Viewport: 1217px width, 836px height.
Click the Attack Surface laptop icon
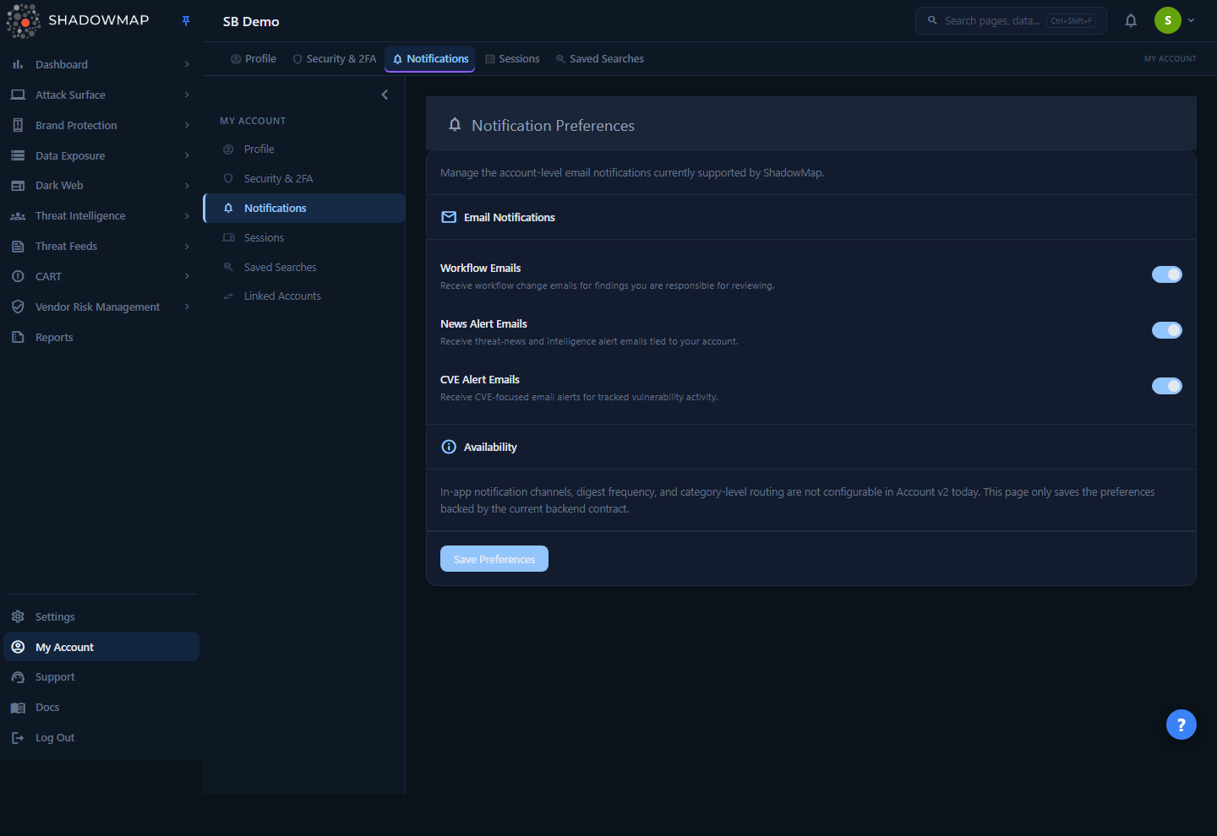point(18,95)
